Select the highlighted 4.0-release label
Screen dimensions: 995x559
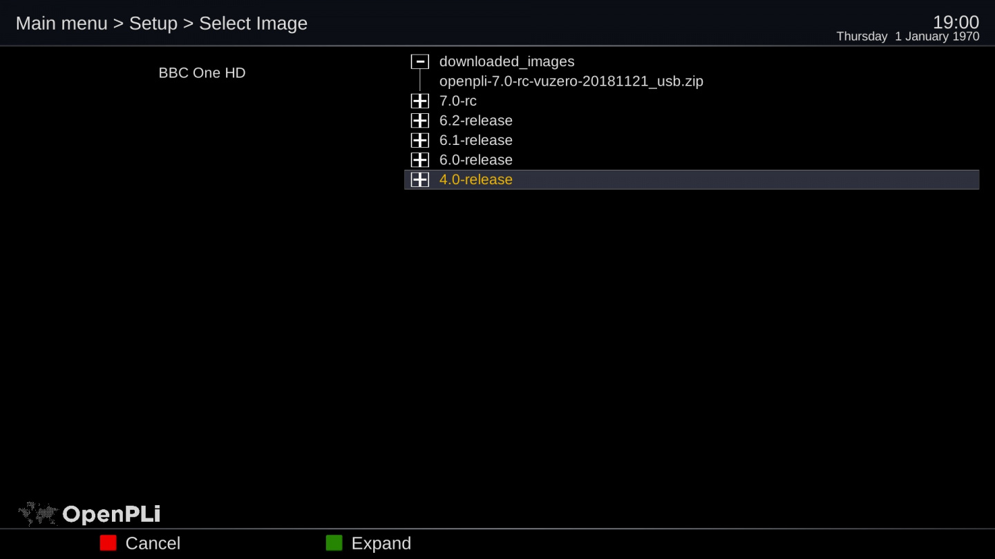(x=475, y=179)
